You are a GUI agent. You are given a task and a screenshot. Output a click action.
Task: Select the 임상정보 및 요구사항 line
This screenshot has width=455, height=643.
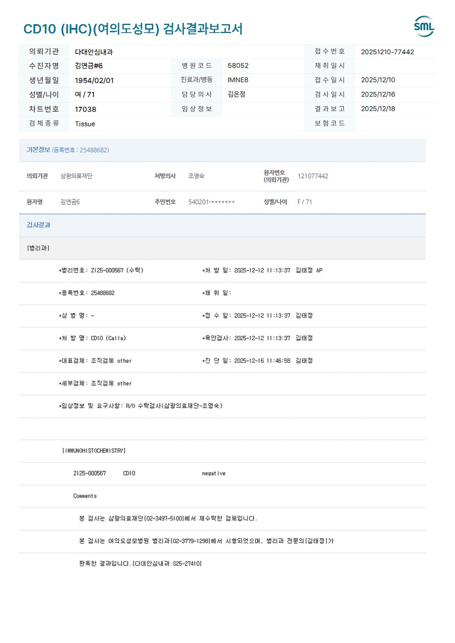pos(141,406)
